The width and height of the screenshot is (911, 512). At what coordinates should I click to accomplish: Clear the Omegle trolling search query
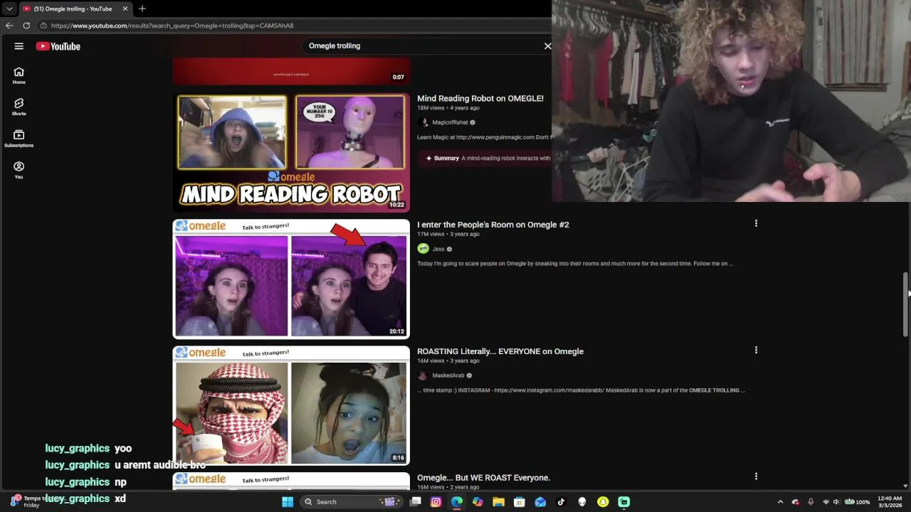(547, 46)
